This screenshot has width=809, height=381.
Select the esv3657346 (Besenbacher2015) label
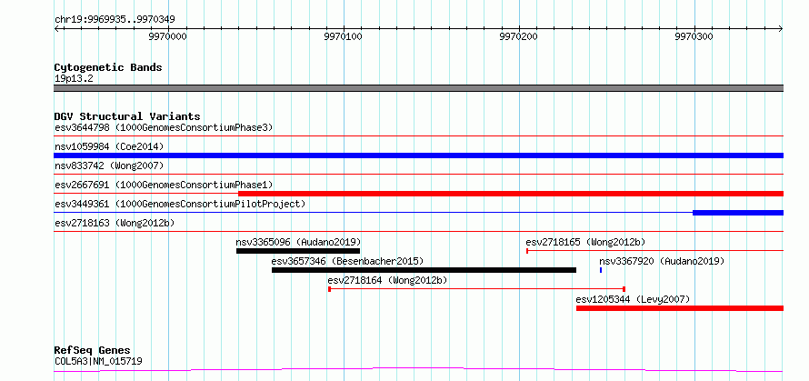click(x=347, y=261)
